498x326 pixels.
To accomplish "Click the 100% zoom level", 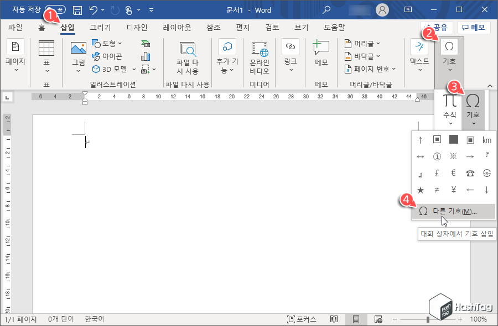I will pyautogui.click(x=478, y=319).
